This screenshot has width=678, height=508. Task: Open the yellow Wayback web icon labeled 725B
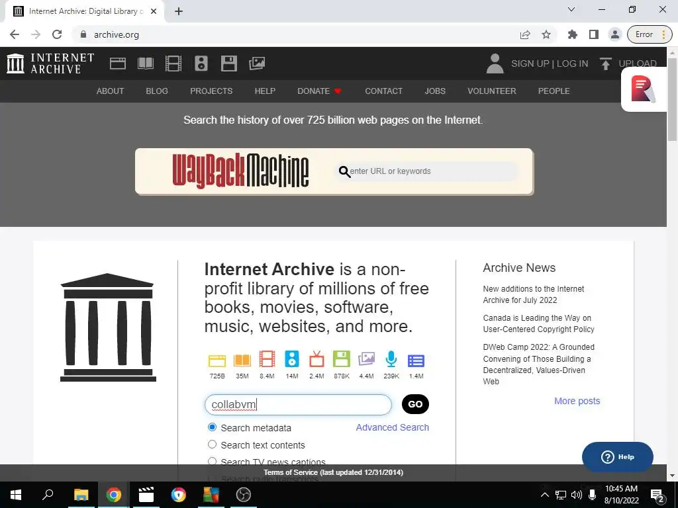pyautogui.click(x=217, y=360)
